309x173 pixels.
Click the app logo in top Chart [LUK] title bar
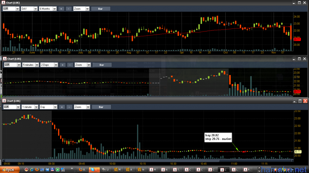pos(4,3)
